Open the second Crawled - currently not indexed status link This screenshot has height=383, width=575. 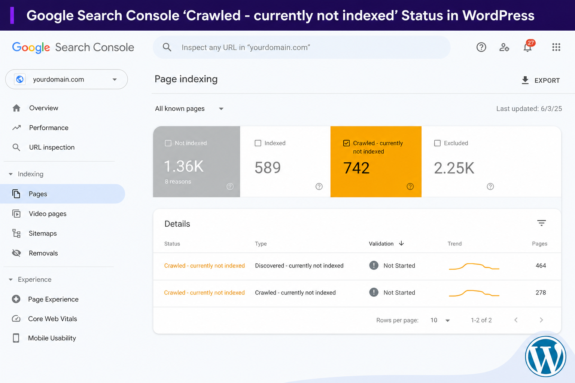pyautogui.click(x=204, y=292)
